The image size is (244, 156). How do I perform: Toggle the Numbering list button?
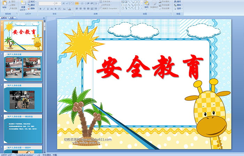point(82,3)
